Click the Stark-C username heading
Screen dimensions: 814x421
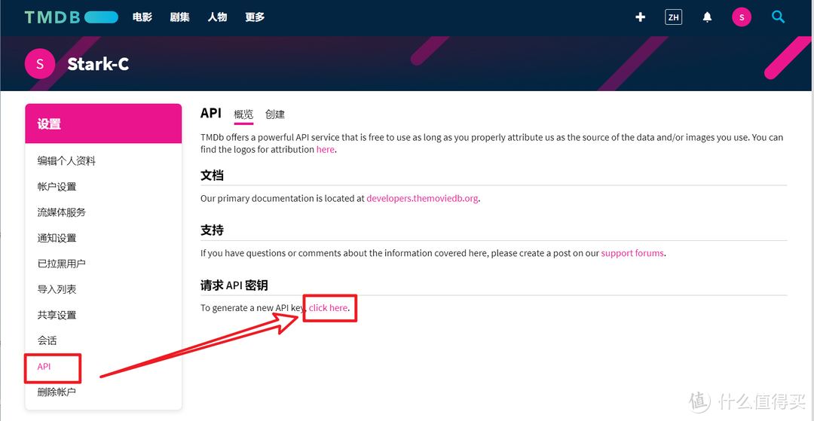click(98, 64)
